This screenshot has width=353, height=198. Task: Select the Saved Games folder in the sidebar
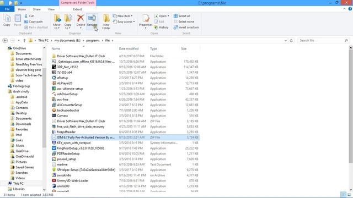click(24, 167)
